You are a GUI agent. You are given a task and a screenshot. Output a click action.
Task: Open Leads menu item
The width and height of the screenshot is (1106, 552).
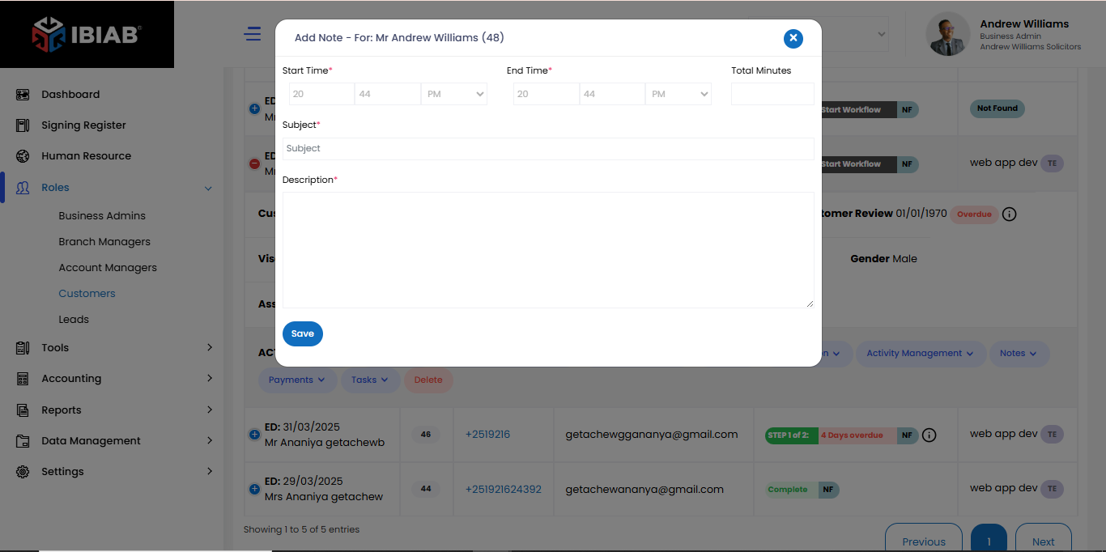coord(74,320)
